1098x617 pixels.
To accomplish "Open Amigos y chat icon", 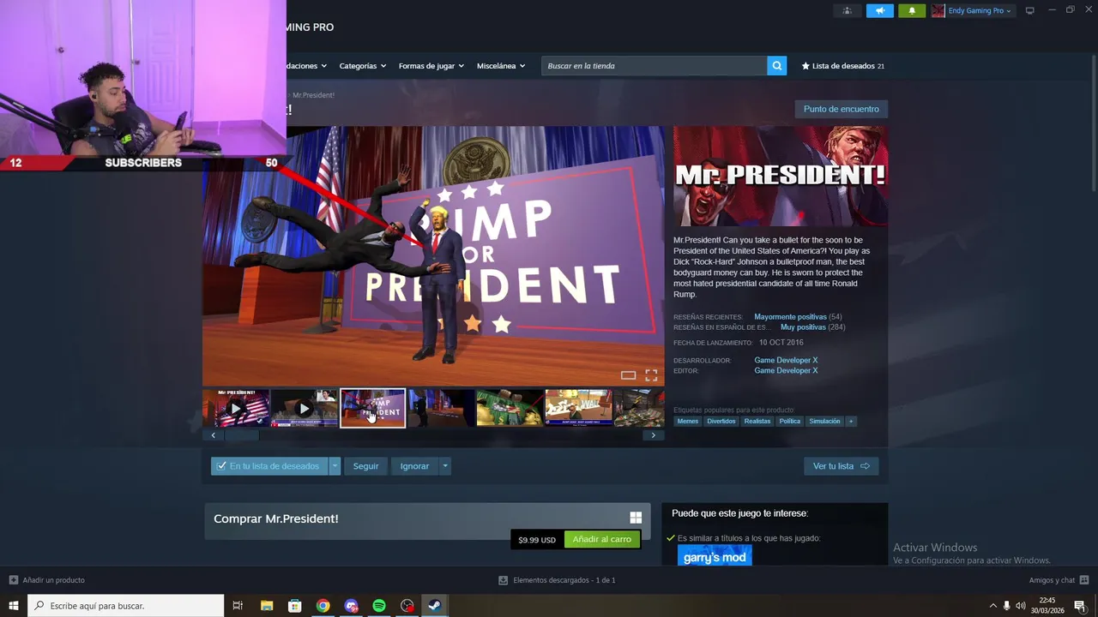I will [1084, 580].
